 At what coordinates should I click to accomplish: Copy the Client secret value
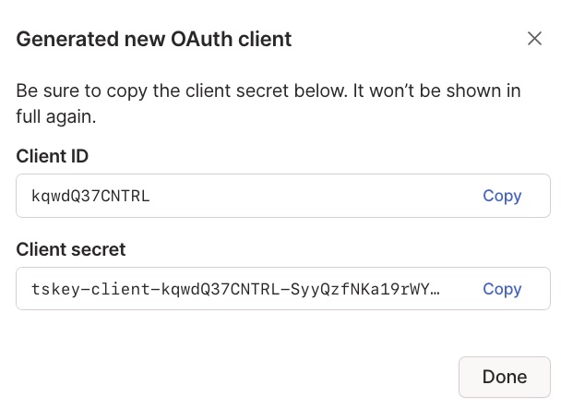tap(502, 289)
